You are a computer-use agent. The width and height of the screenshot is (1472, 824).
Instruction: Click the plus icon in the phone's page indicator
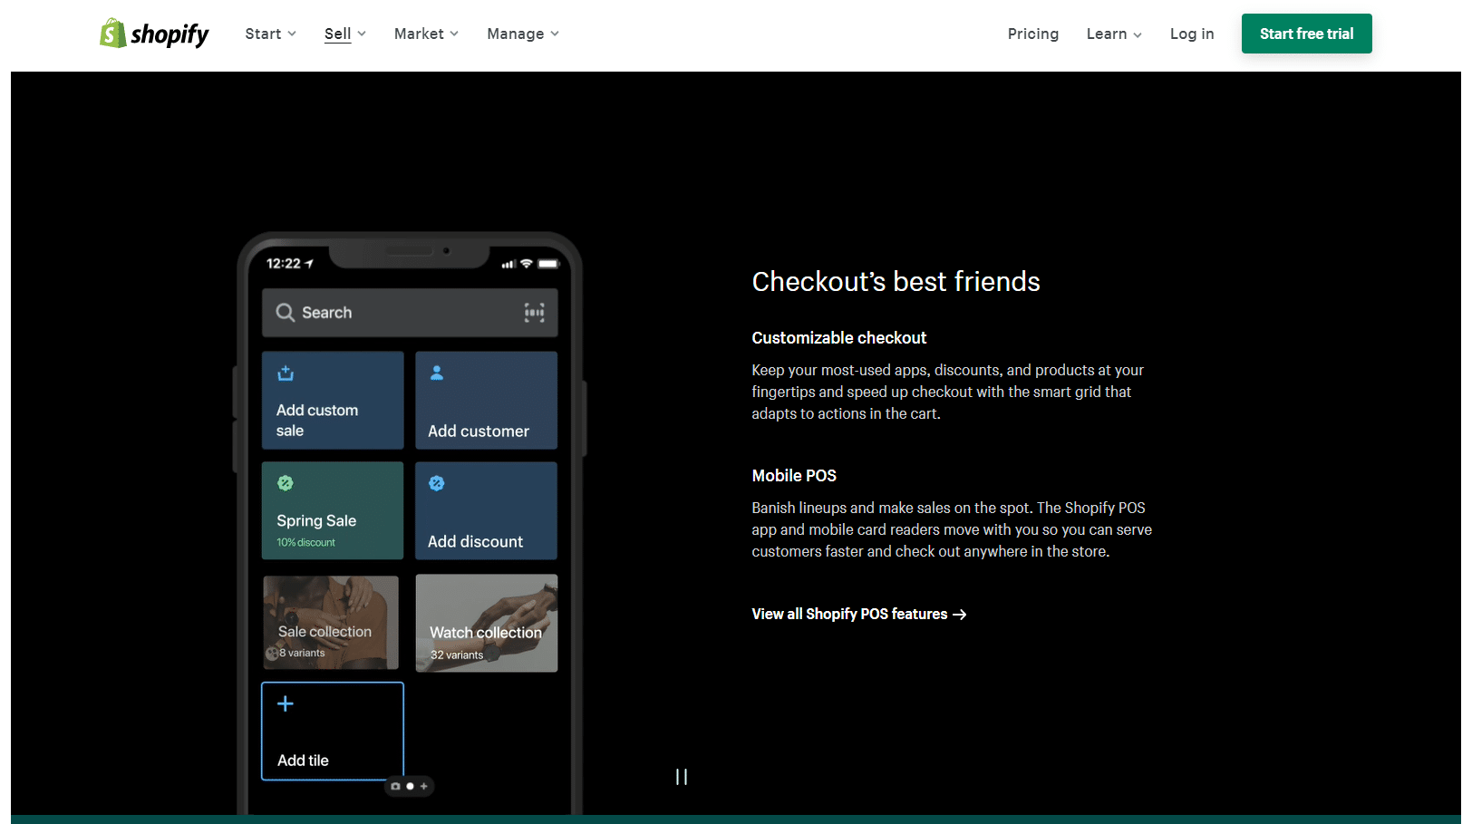(x=423, y=786)
